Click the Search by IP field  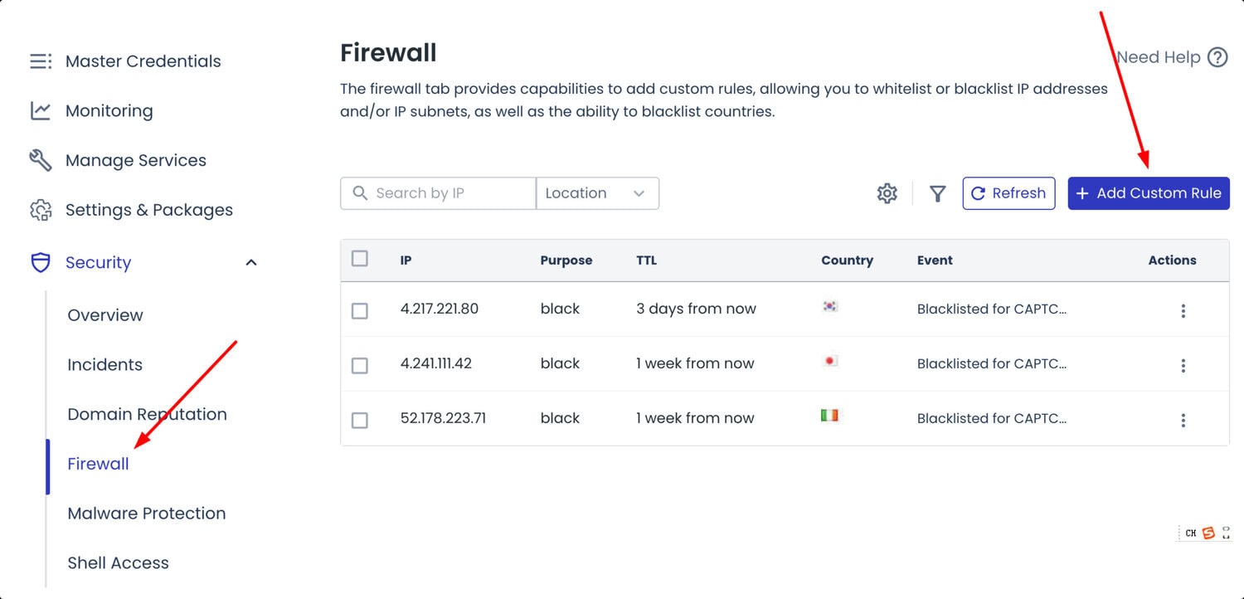pyautogui.click(x=440, y=192)
